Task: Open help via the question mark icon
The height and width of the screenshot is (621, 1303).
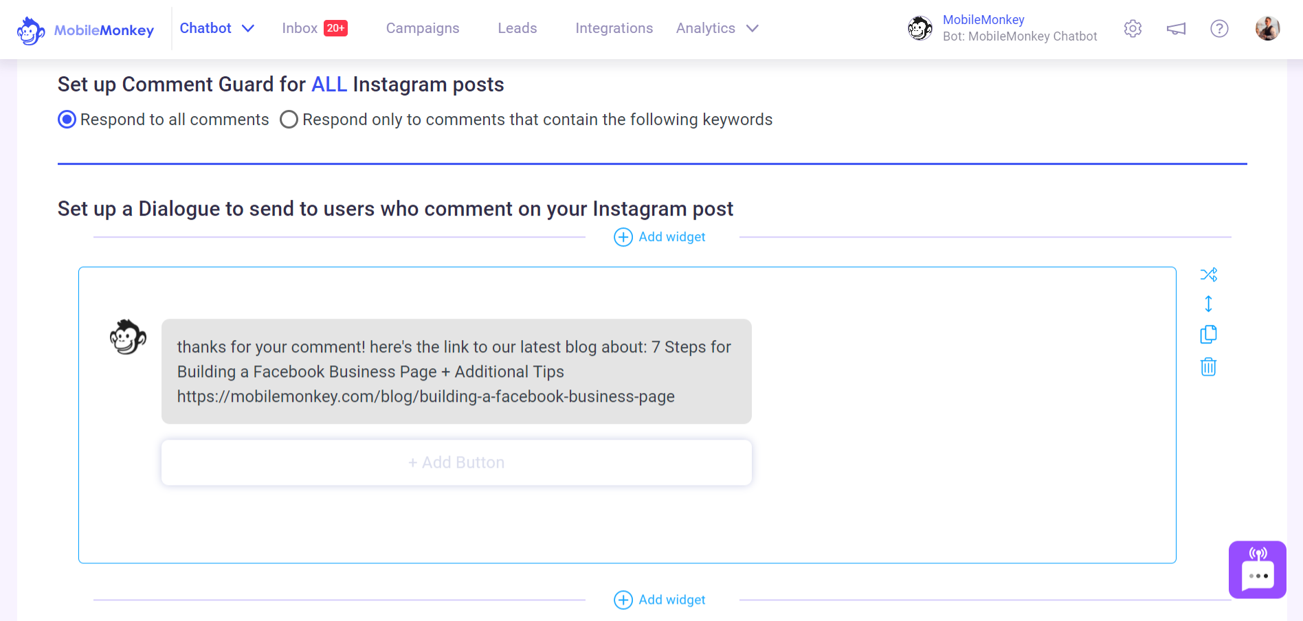Action: click(x=1219, y=29)
